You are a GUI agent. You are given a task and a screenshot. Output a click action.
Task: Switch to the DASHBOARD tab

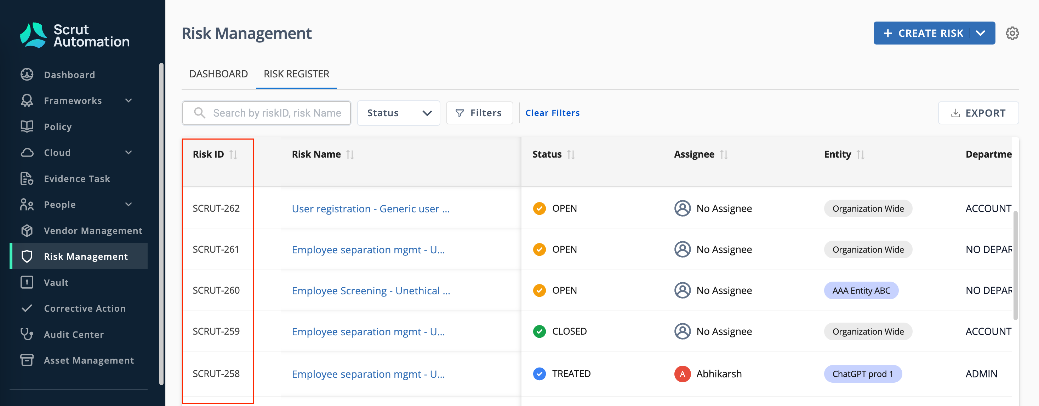click(218, 74)
